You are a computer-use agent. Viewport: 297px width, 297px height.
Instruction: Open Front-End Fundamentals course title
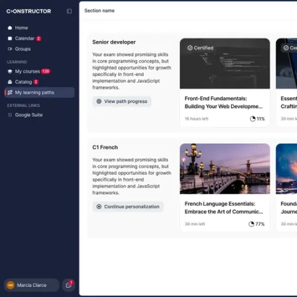[224, 103]
